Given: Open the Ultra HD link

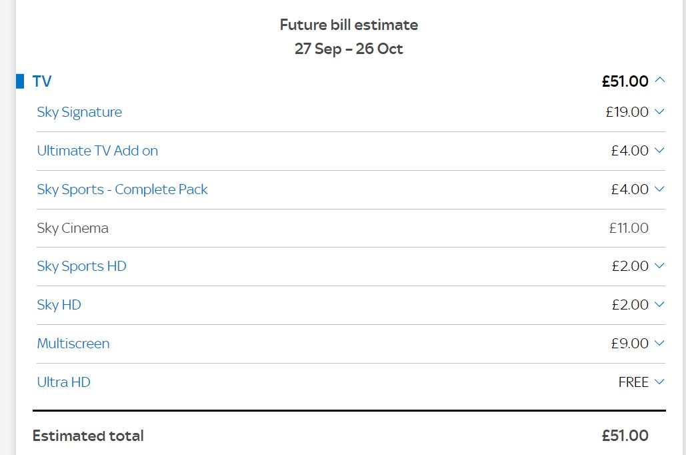Looking at the screenshot, I should [63, 382].
